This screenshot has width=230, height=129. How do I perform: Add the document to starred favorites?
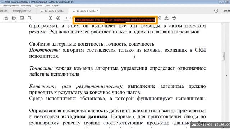click(x=6, y=18)
